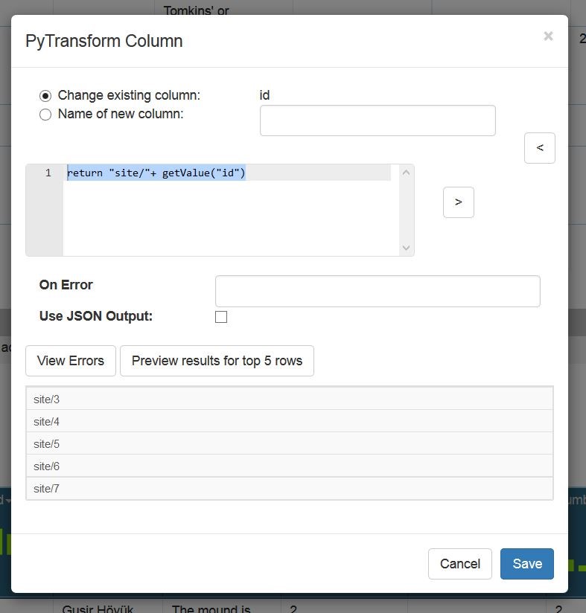Select 'Change existing column' radio button
Image resolution: width=586 pixels, height=613 pixels.
(45, 96)
